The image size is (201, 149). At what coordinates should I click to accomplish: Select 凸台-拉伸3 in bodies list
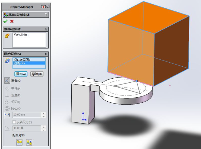[21, 35]
